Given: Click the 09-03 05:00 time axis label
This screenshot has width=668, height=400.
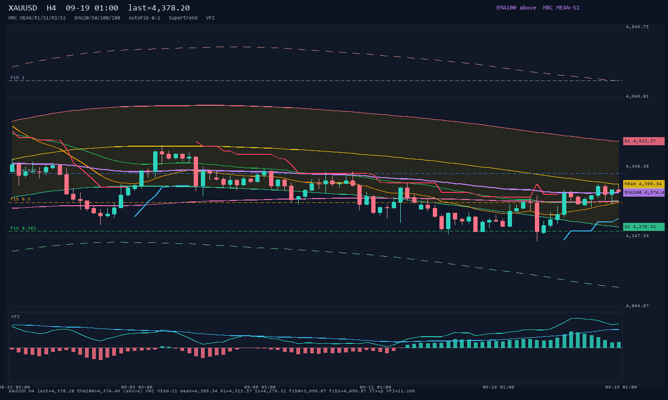Looking at the screenshot, I should pyautogui.click(x=137, y=387).
